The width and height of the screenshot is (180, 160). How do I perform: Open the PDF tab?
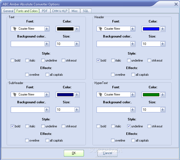[x=45, y=11]
